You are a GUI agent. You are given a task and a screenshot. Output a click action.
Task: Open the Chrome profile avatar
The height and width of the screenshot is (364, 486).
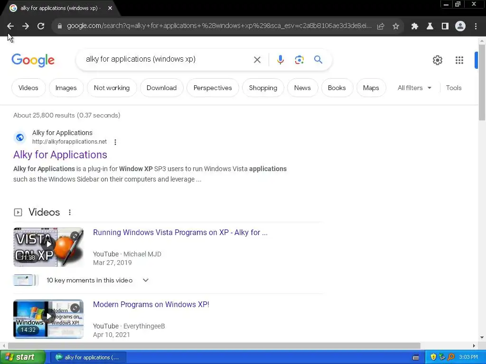click(460, 27)
